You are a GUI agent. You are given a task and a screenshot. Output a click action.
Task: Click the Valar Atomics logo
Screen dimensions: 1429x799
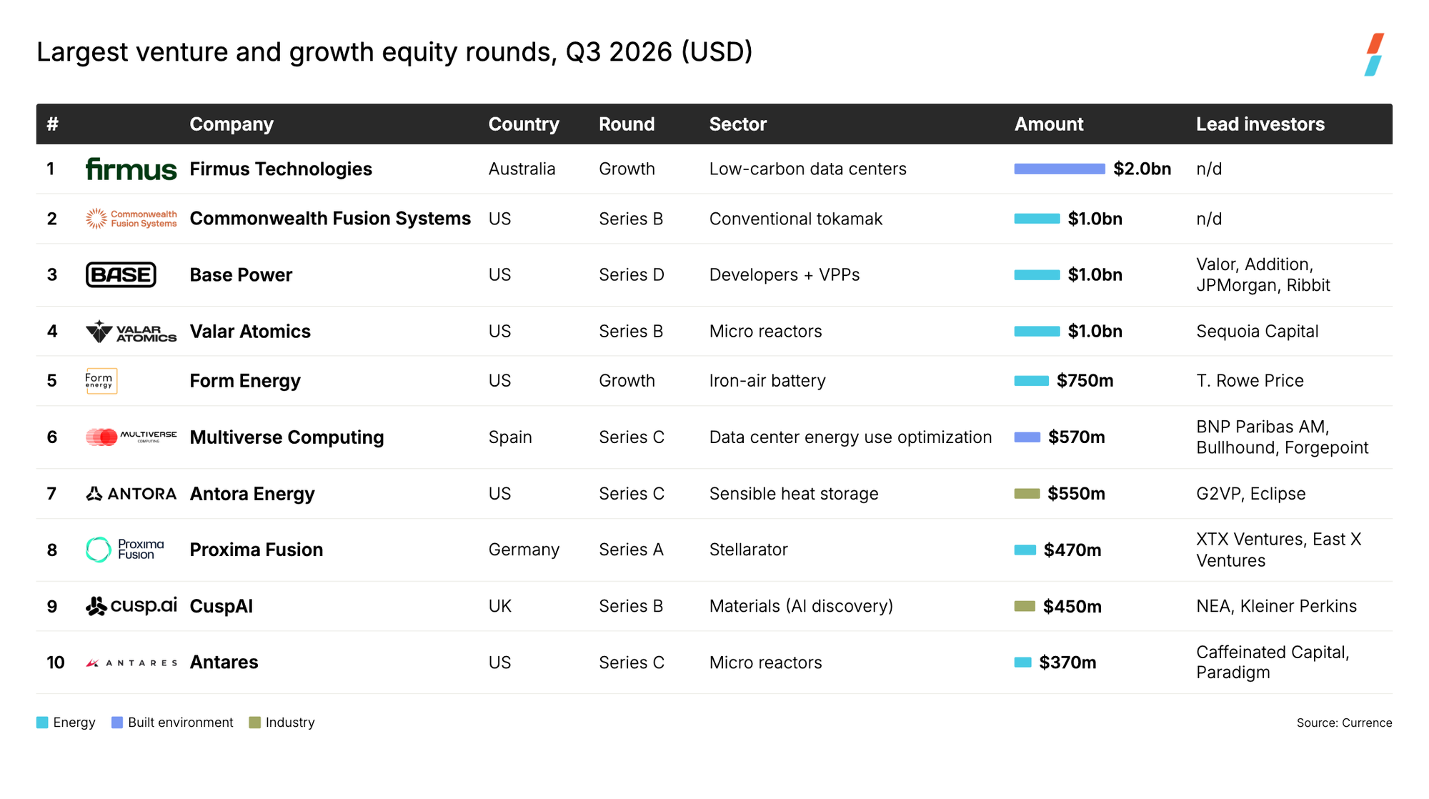click(x=131, y=332)
